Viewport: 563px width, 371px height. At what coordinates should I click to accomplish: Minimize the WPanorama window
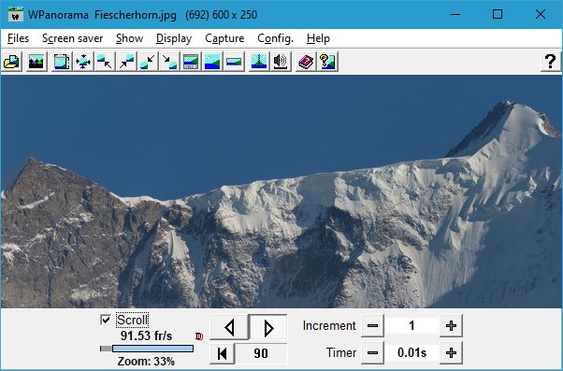455,14
